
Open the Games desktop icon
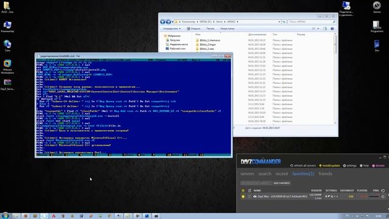point(377,7)
